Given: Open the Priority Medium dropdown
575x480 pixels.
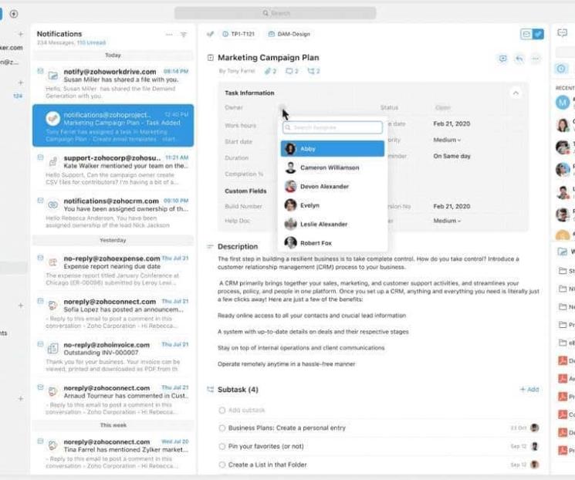Looking at the screenshot, I should (447, 140).
